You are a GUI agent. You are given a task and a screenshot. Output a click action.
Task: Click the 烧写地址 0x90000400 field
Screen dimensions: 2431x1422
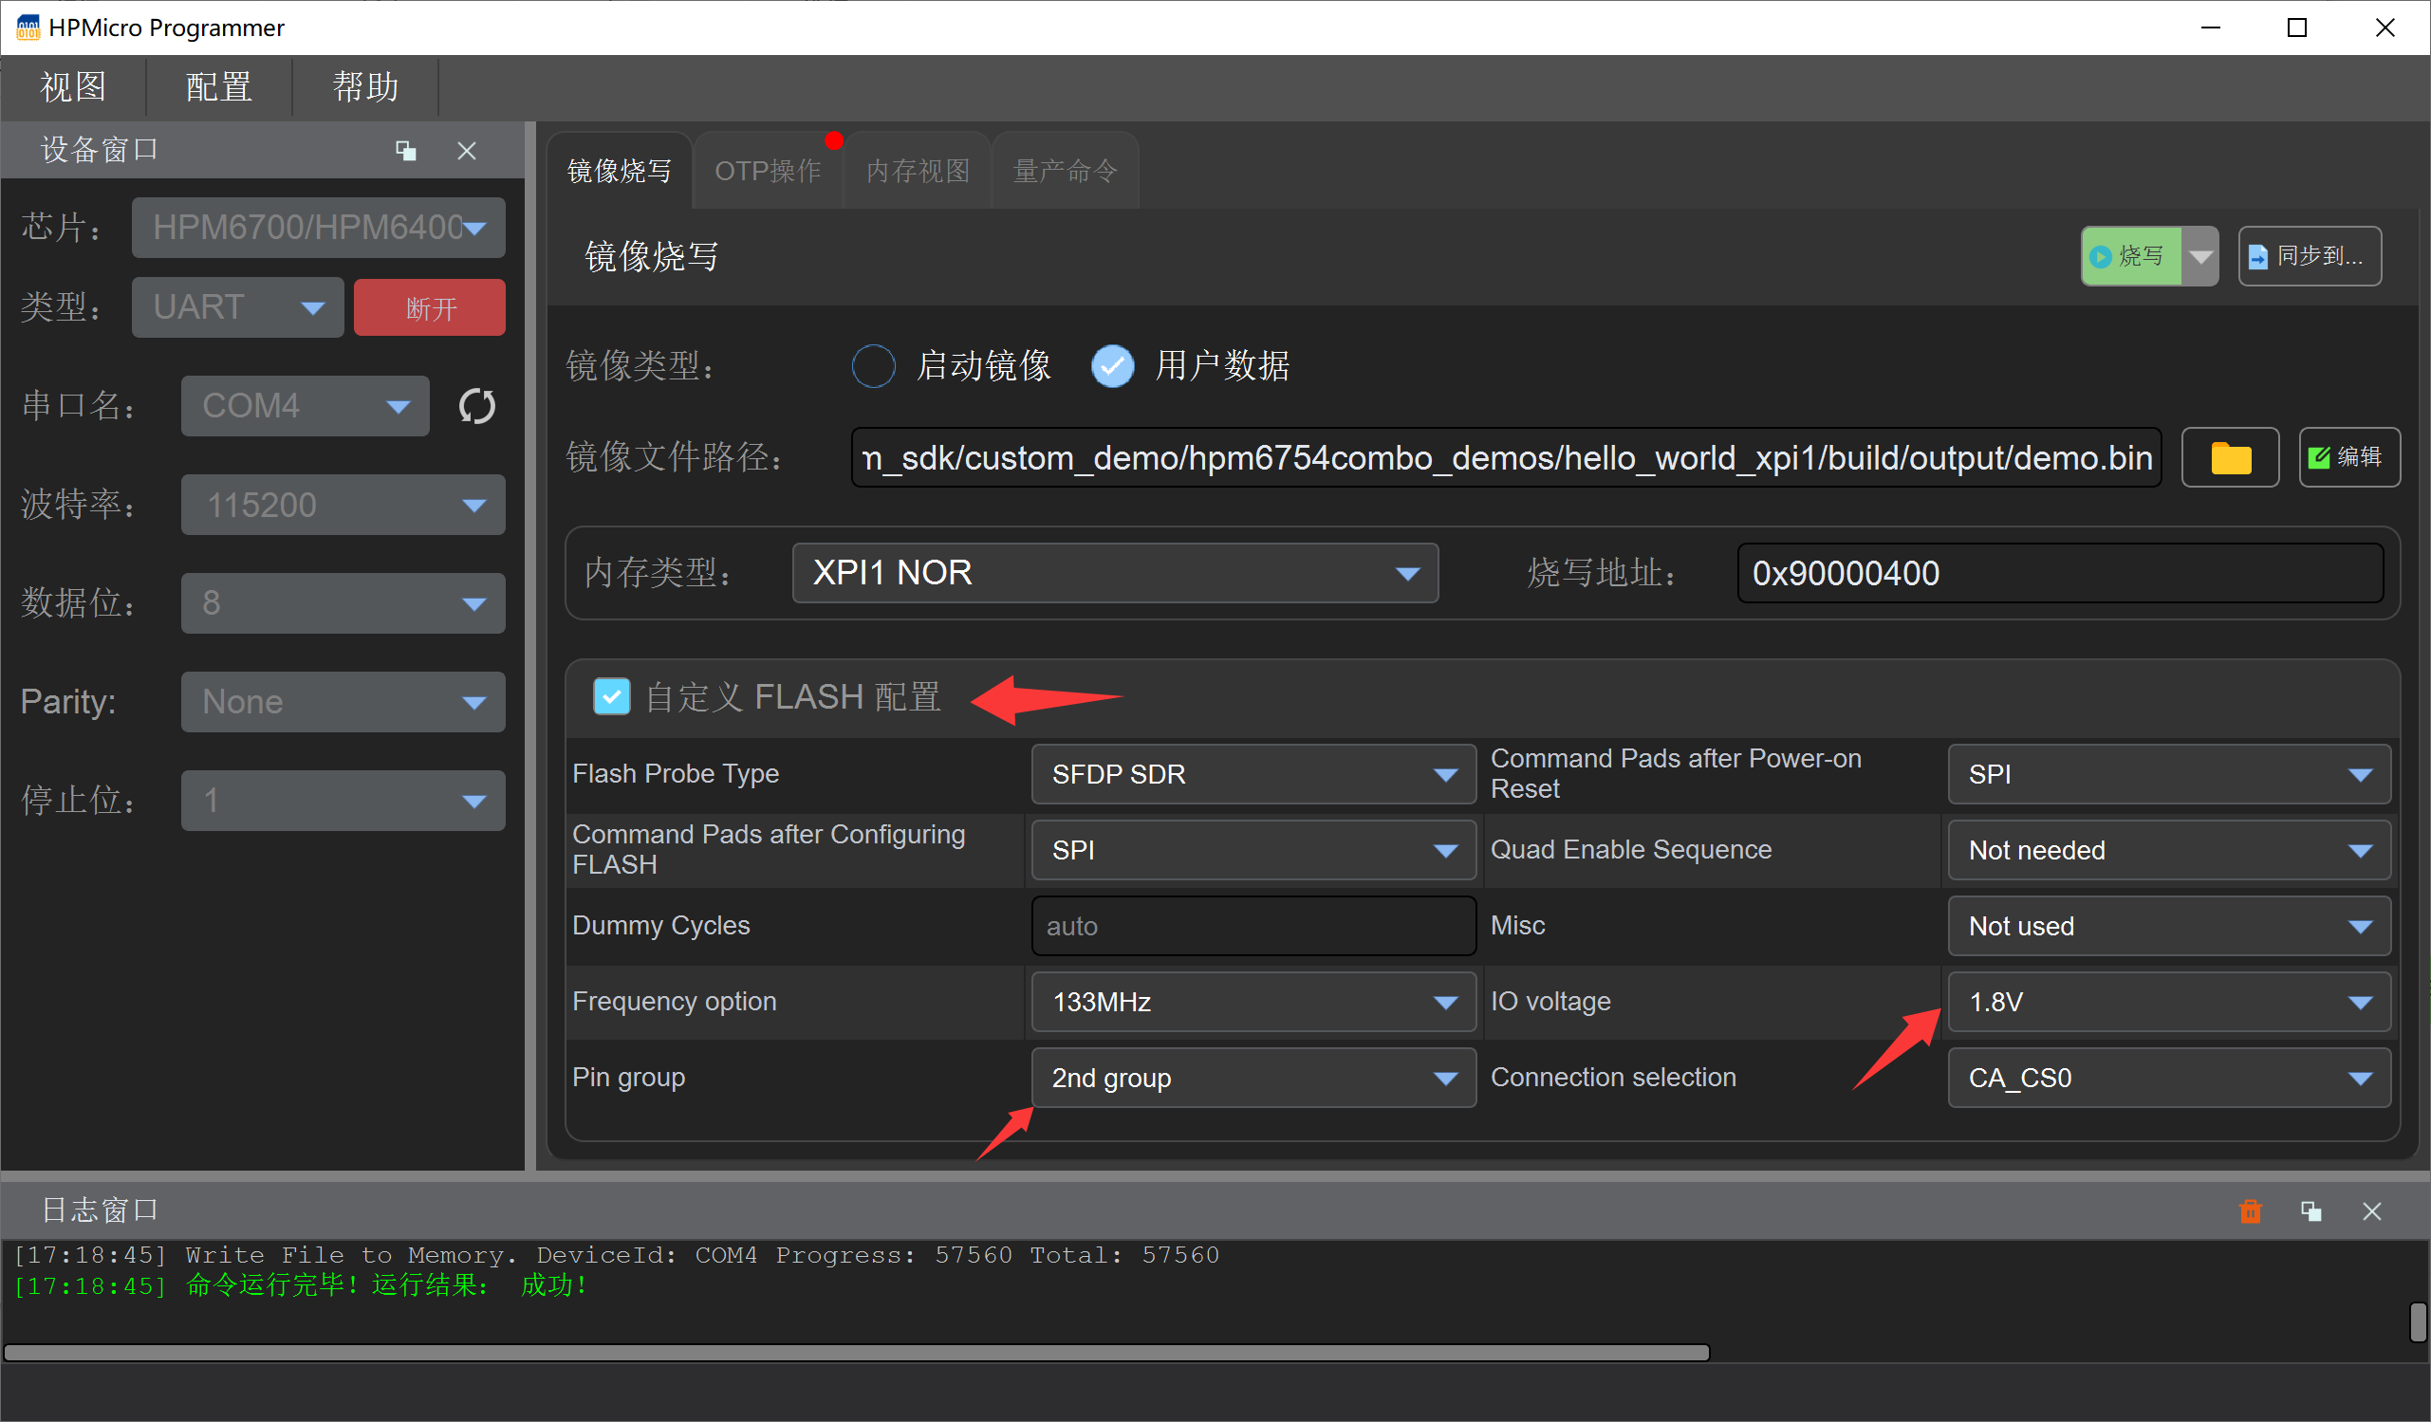2060,573
